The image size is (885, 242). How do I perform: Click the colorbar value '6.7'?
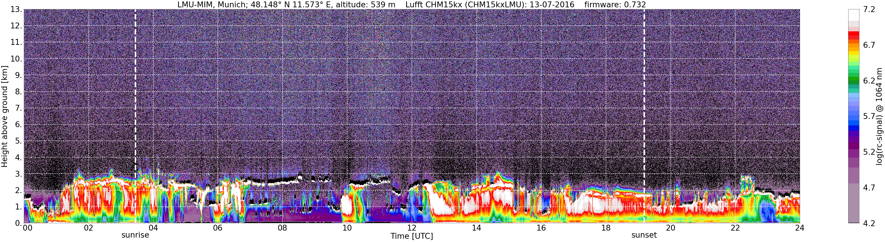click(x=869, y=45)
